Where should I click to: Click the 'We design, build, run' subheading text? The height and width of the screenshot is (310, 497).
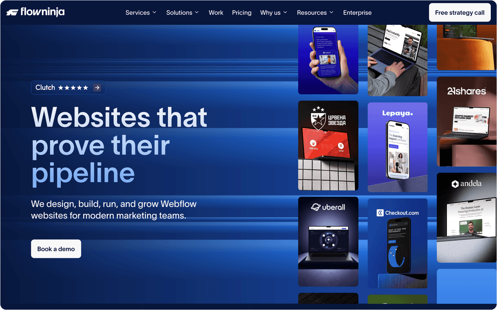114,210
